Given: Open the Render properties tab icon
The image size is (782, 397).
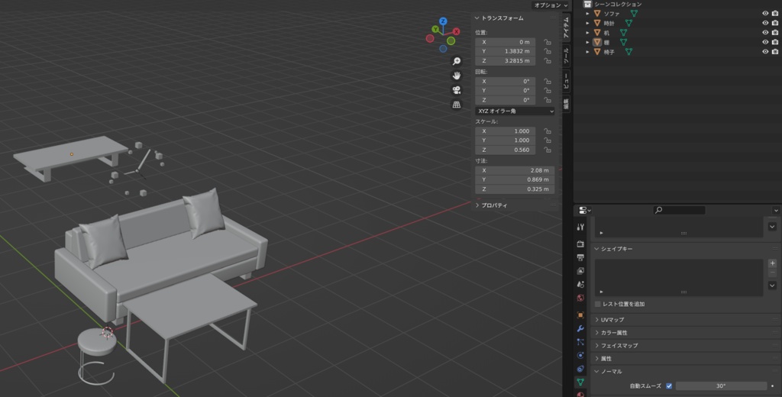Looking at the screenshot, I should [580, 244].
